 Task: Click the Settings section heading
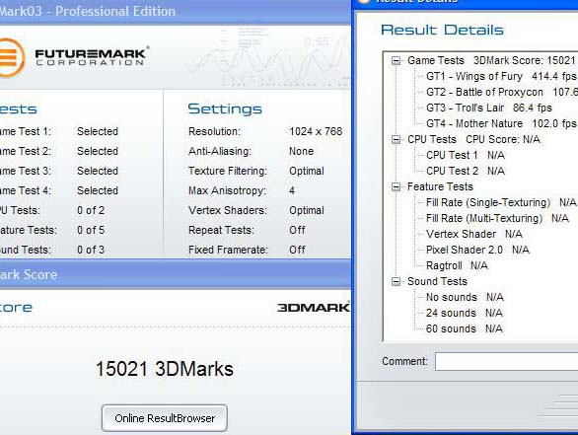(x=225, y=109)
